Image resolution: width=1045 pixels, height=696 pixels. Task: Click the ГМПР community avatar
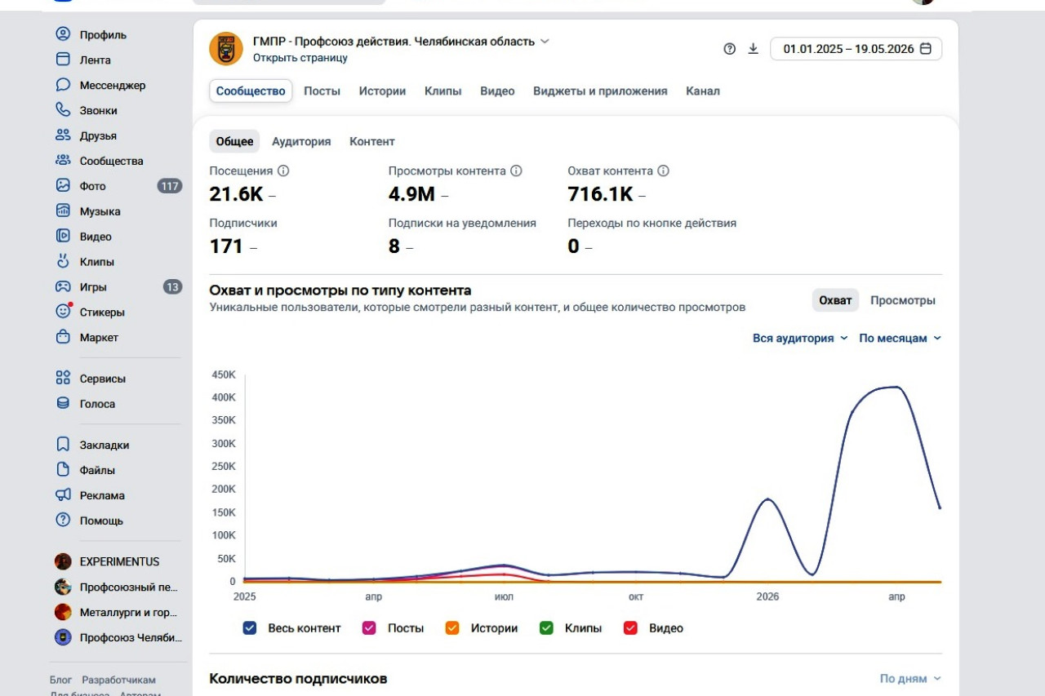pos(226,49)
